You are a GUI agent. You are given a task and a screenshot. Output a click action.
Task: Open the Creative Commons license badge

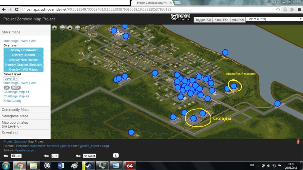(181, 17)
